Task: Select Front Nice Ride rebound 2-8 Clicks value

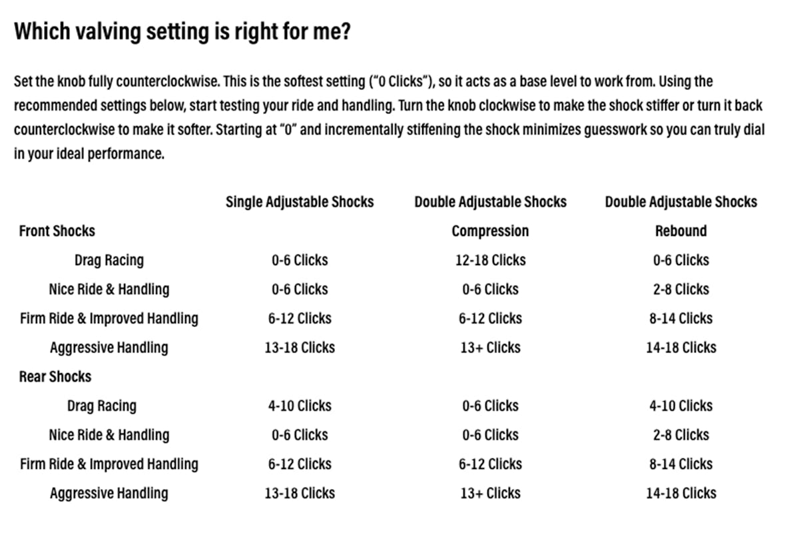Action: coord(680,289)
